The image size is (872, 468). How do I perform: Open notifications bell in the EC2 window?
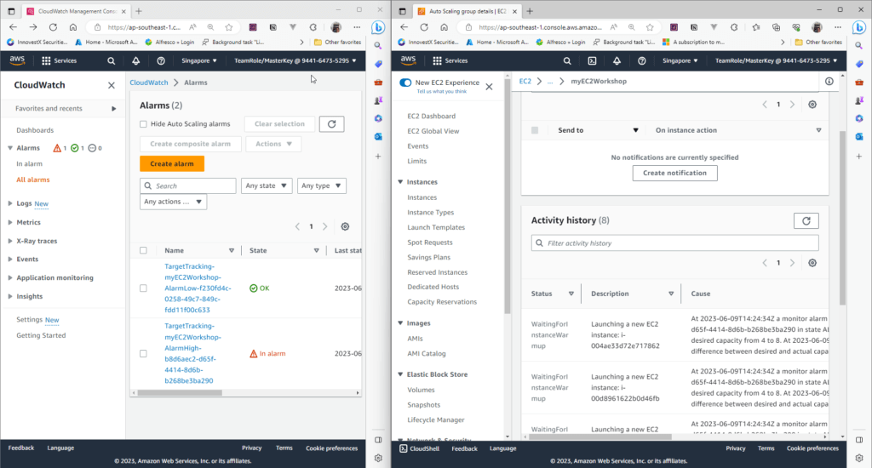[x=617, y=60]
